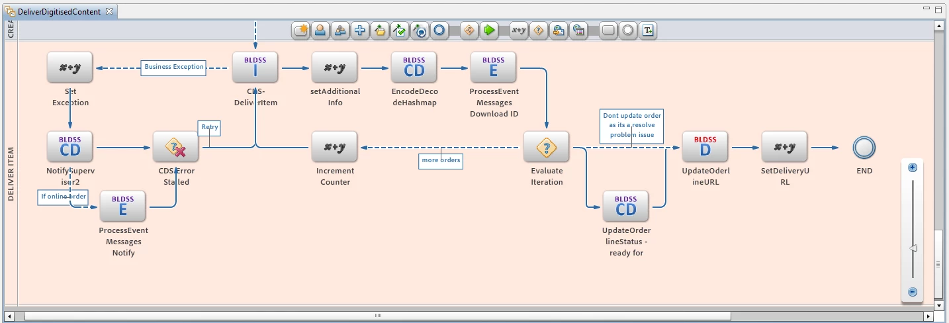Click the globe with form toolbar icon
Viewport: 949px width, 323px height.
578,30
